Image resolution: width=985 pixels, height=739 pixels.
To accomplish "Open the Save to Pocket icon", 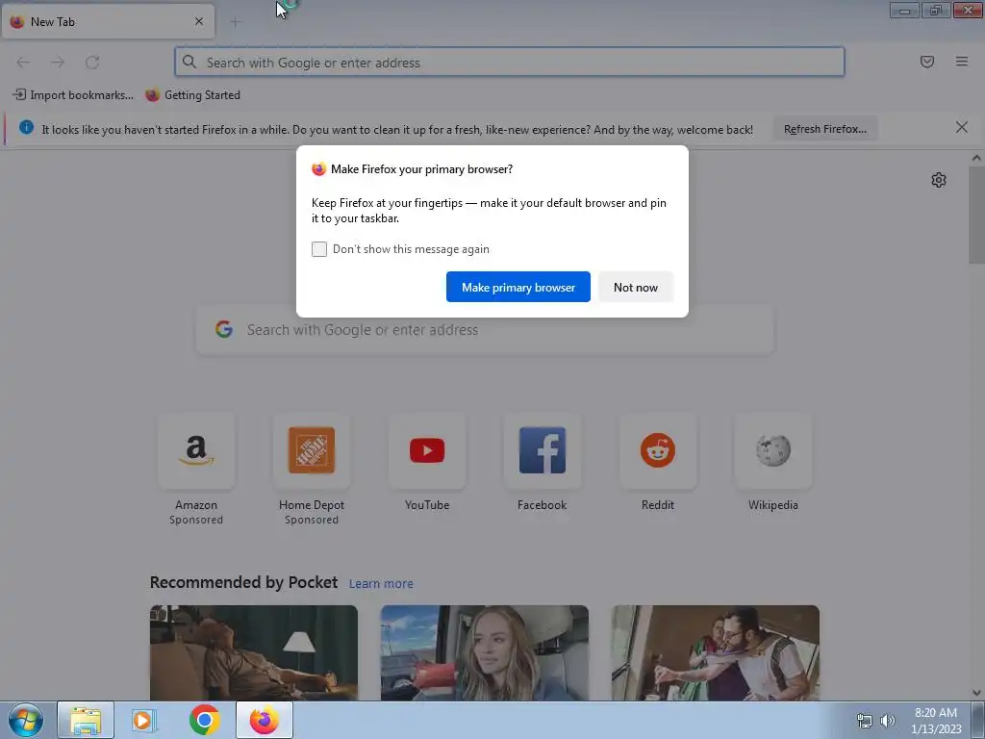I will [927, 62].
